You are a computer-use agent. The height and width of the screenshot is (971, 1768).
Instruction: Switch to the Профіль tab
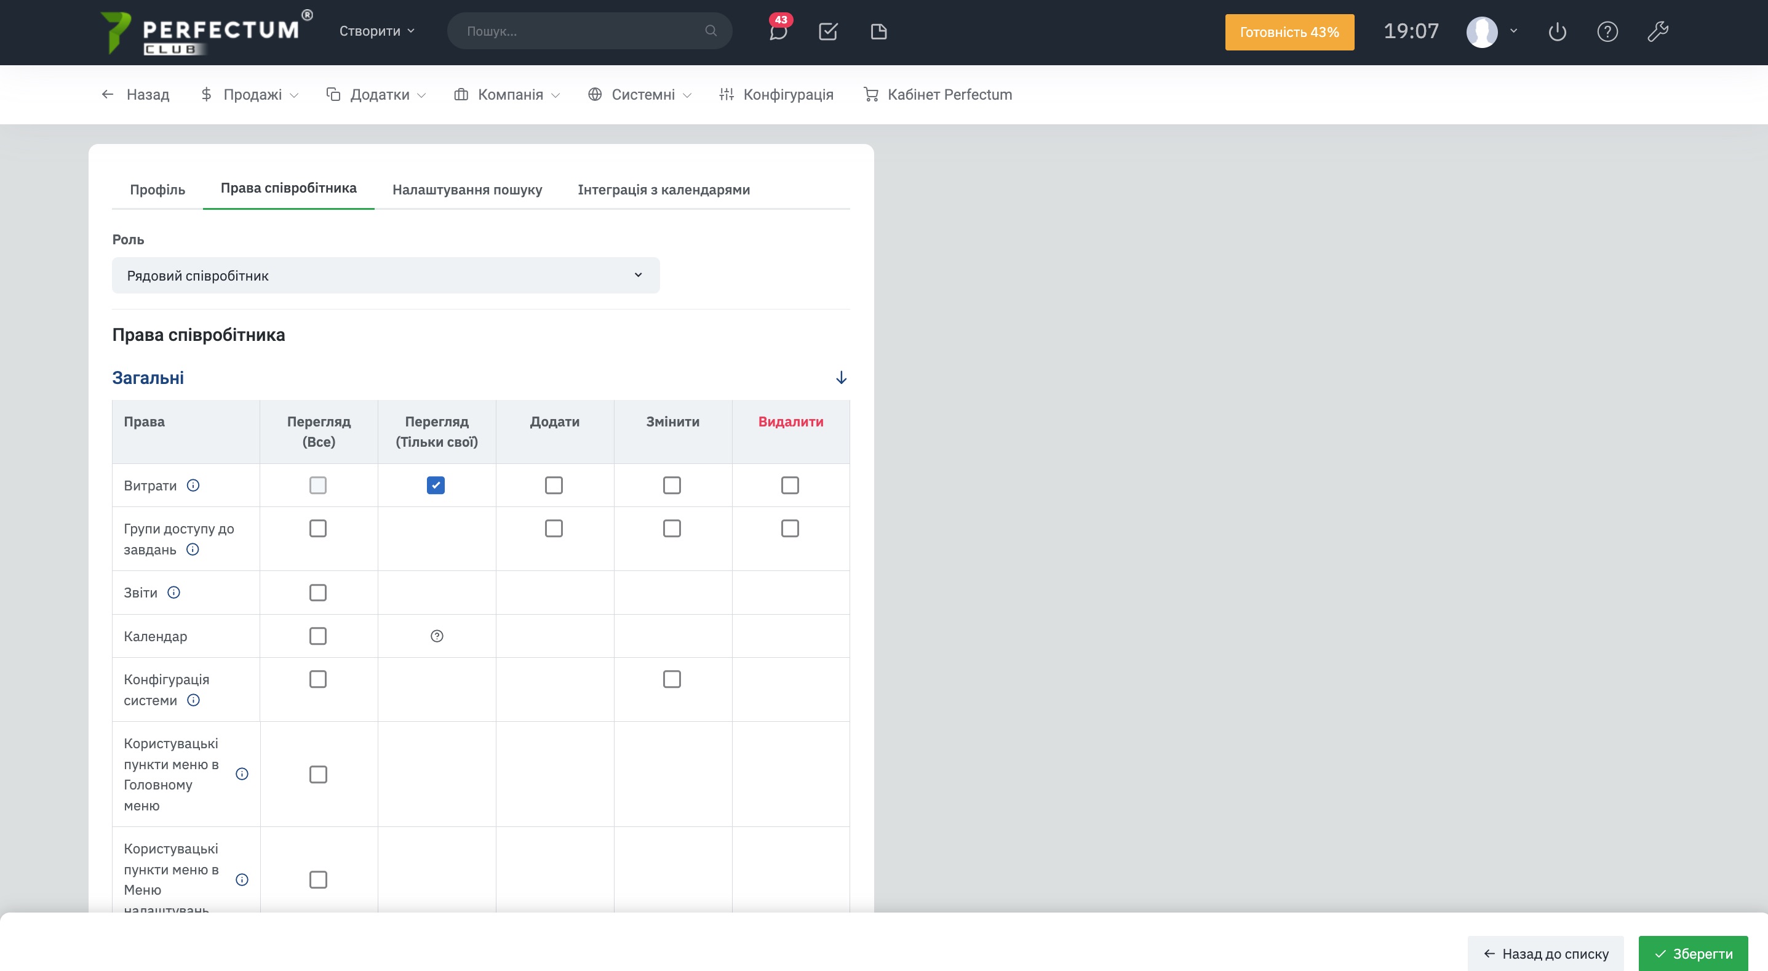coord(157,190)
